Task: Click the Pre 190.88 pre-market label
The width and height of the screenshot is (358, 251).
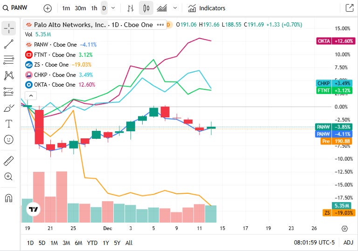Action: pyautogui.click(x=336, y=141)
